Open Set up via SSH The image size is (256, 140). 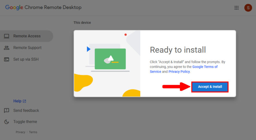[26, 59]
